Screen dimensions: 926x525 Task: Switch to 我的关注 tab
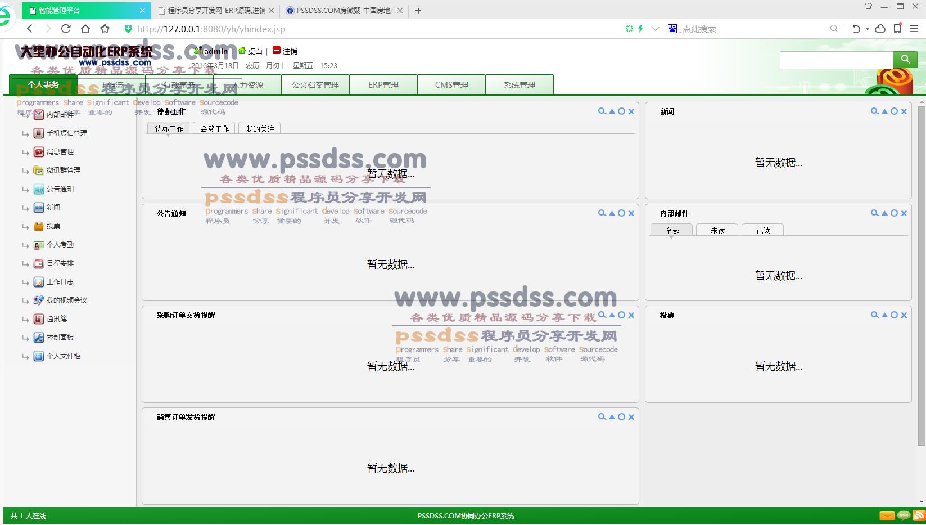pyautogui.click(x=260, y=128)
